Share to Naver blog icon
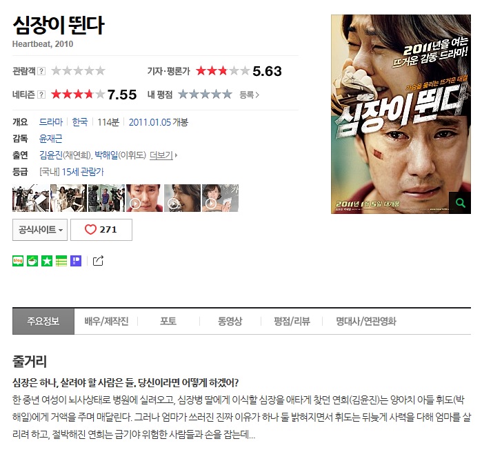Screen dimensions: 482x450 pyautogui.click(x=18, y=261)
